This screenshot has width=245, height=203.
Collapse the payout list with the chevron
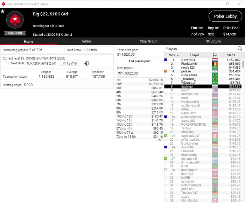pos(159,140)
